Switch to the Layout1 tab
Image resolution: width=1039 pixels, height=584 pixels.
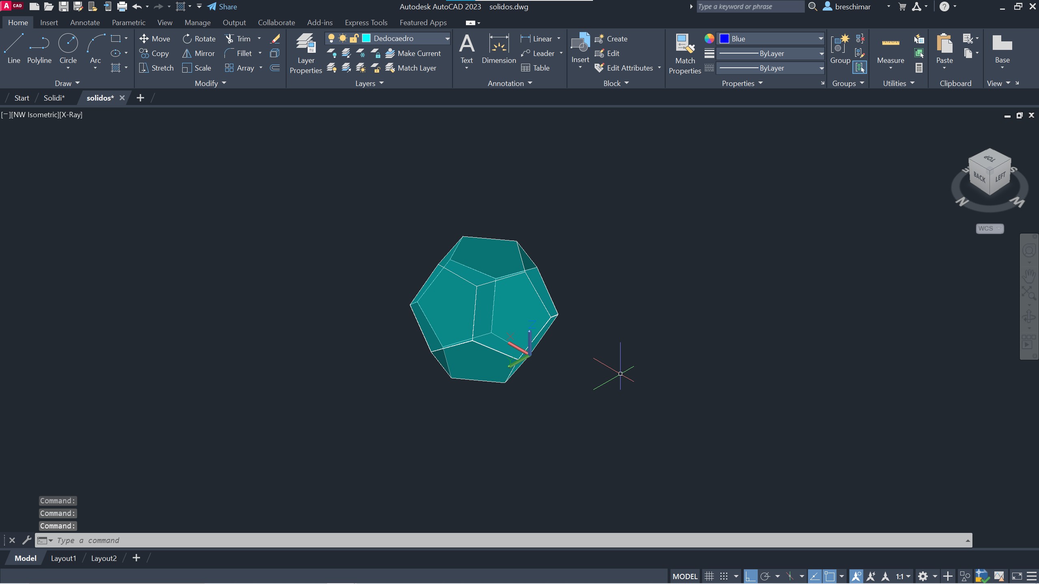coord(63,558)
